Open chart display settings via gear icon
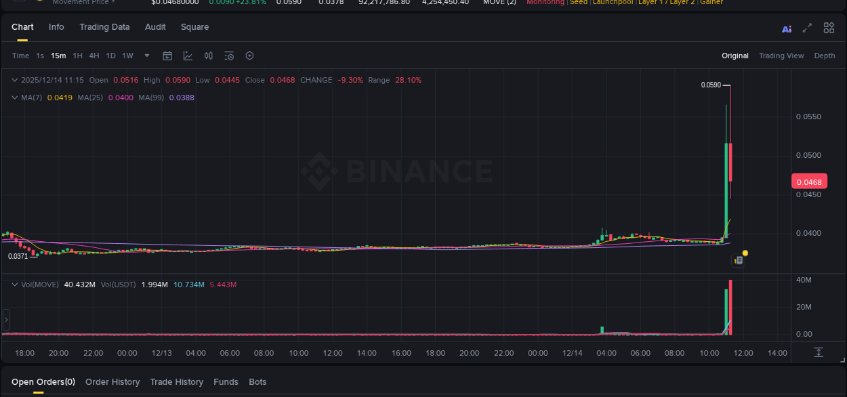The height and width of the screenshot is (397, 847). tap(249, 56)
